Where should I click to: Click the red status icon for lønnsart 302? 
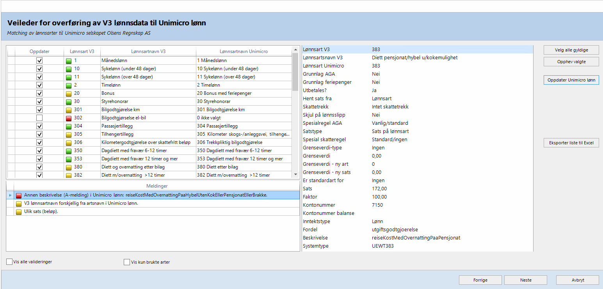[x=69, y=118]
